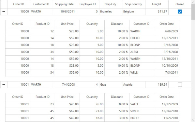Check the Closed box for order 10001
195x122 pixels.
click(x=180, y=85)
